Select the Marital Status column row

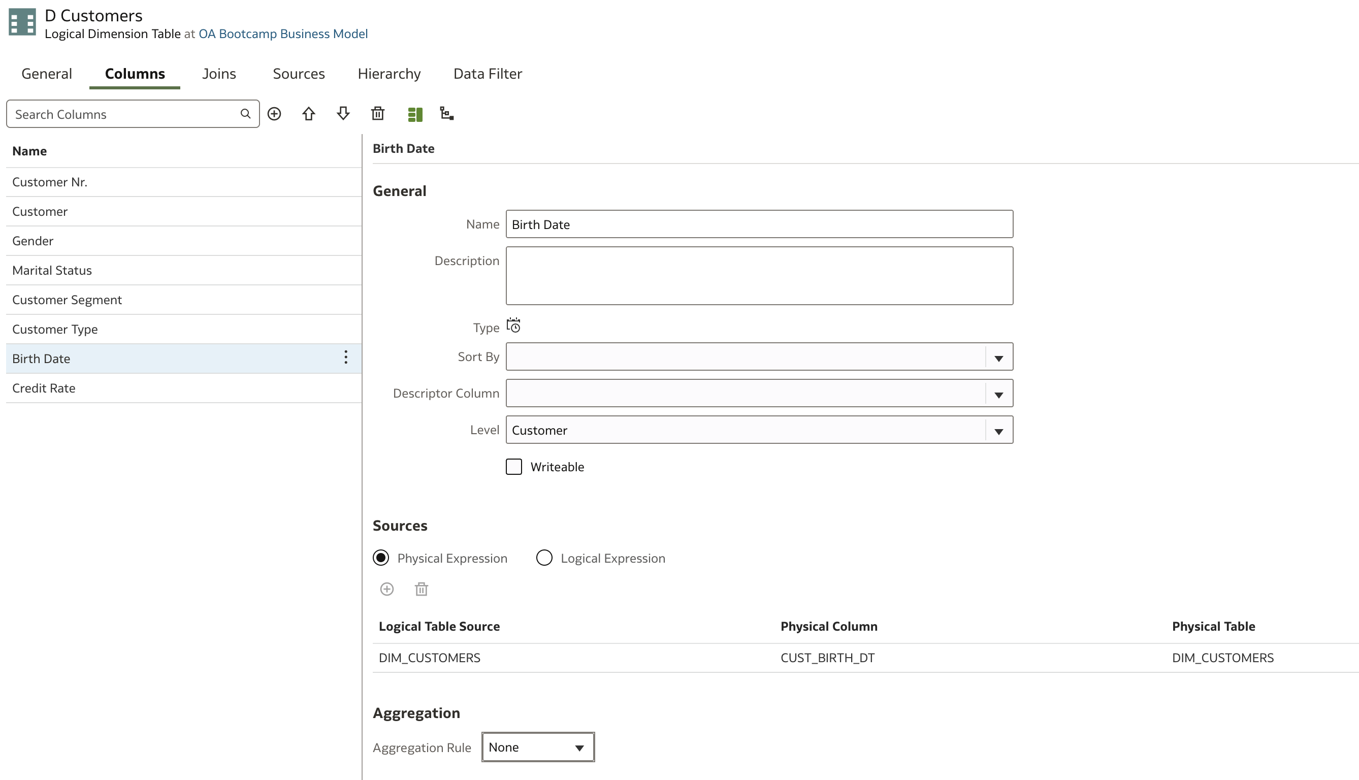pos(184,271)
